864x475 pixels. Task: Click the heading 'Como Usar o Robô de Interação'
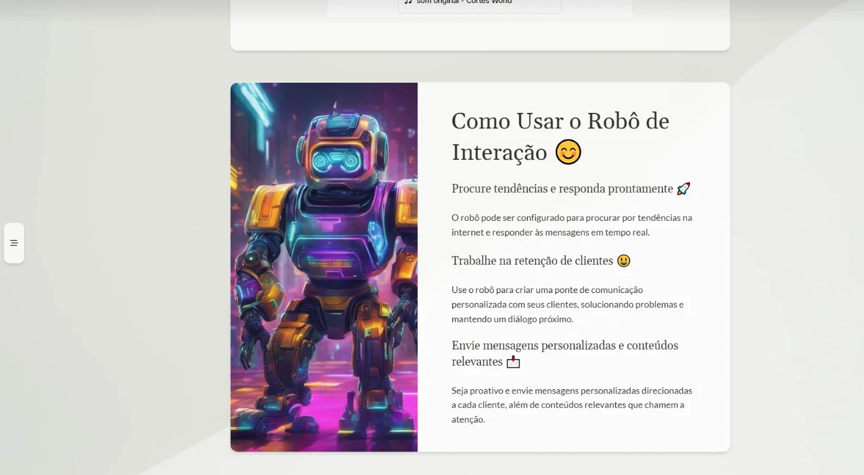[560, 136]
